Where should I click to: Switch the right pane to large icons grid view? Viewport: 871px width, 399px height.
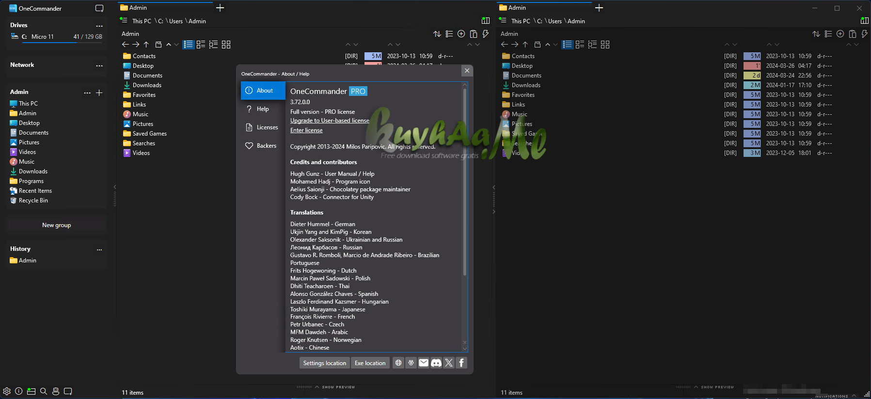[605, 45]
